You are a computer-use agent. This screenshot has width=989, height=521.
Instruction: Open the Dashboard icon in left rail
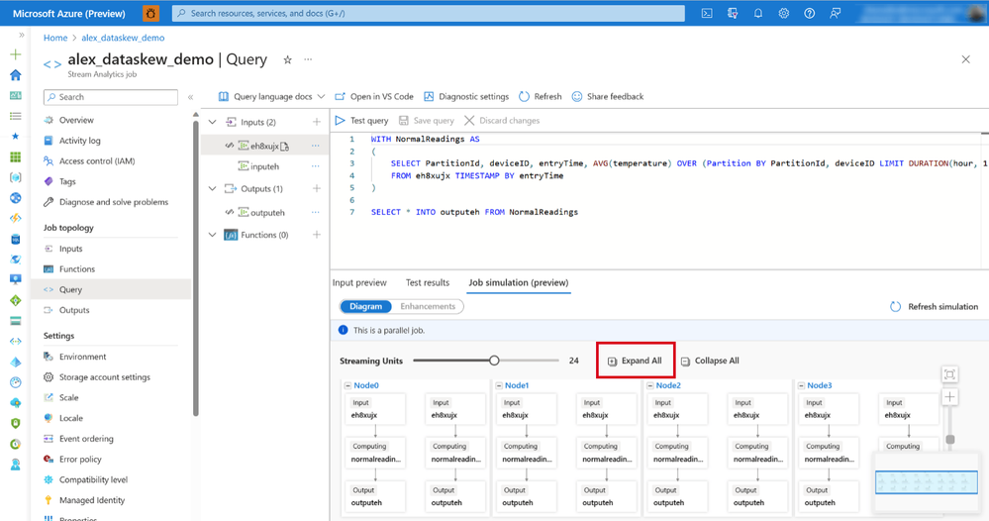[16, 95]
